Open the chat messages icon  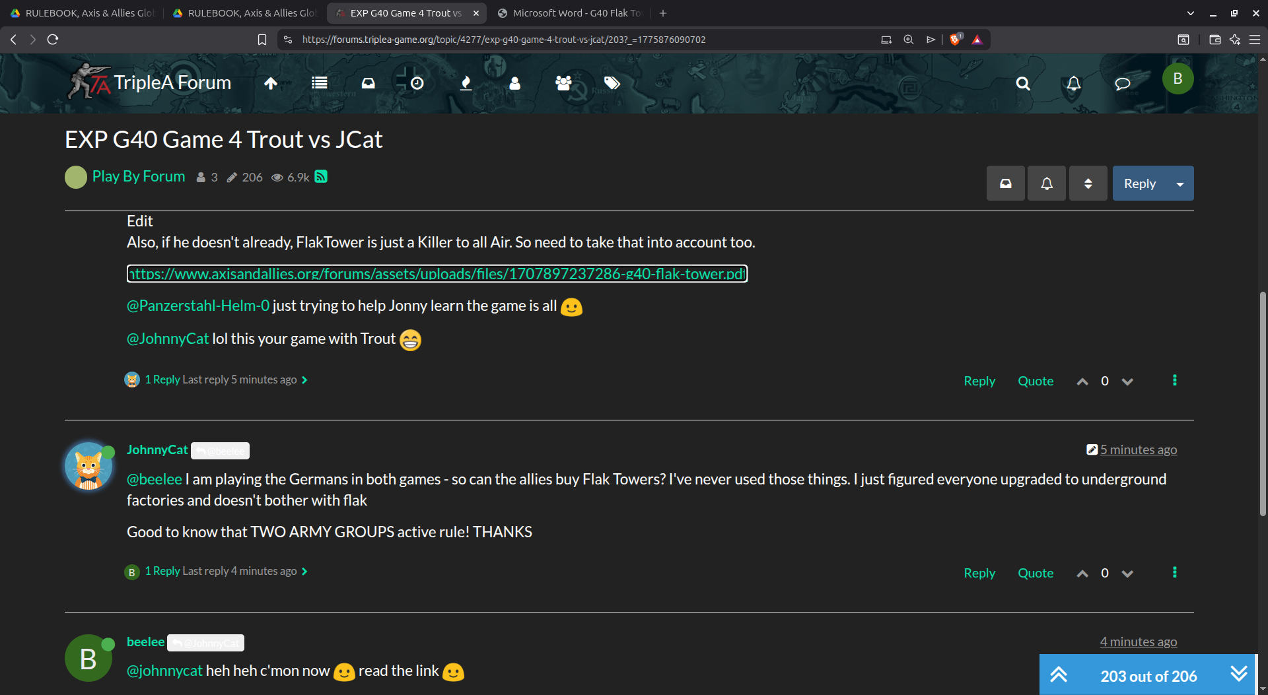[1123, 84]
